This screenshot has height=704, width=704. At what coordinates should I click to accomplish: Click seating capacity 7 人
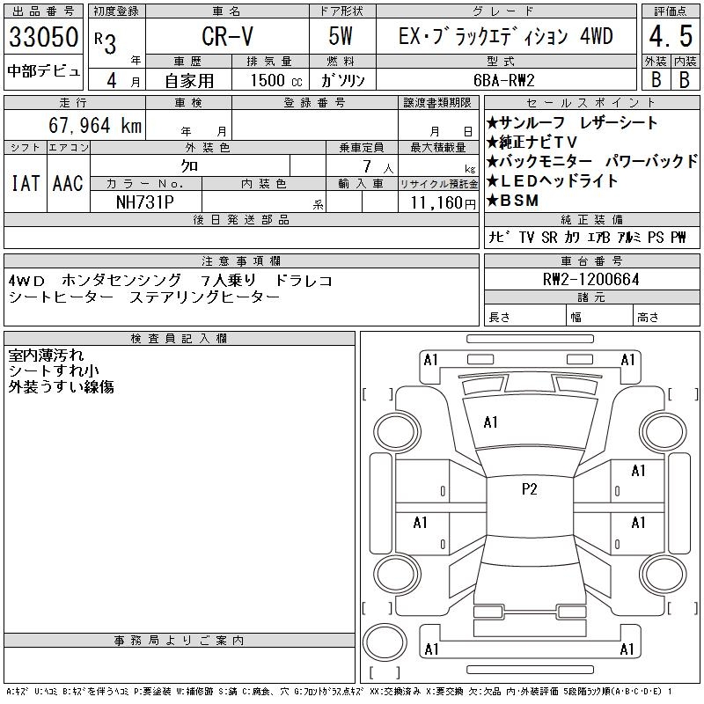[378, 167]
